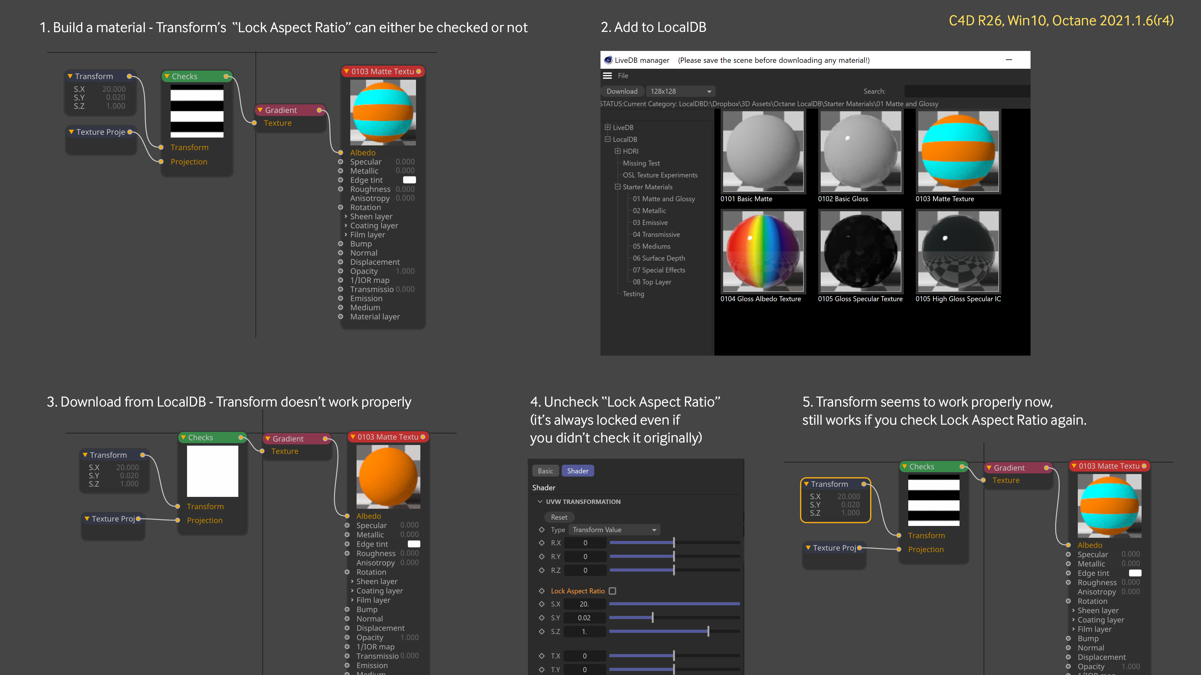Image resolution: width=1201 pixels, height=675 pixels.
Task: Click the keyframe diamond beside Type
Action: 541,530
